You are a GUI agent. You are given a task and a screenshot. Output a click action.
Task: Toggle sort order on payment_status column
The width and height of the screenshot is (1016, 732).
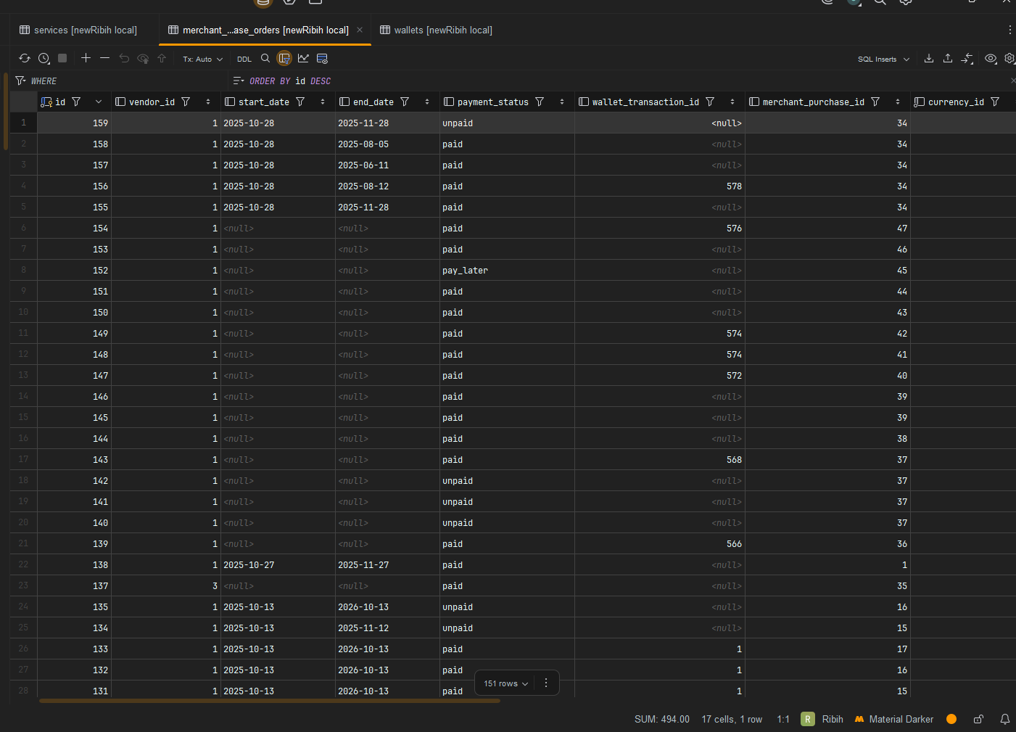562,102
